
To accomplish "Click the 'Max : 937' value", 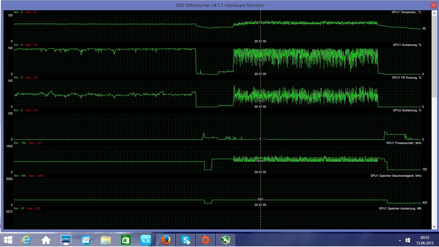I will 35,143.
